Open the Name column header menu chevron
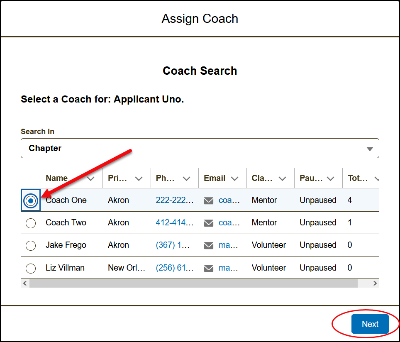Screen dimensions: 400x342 91,178
